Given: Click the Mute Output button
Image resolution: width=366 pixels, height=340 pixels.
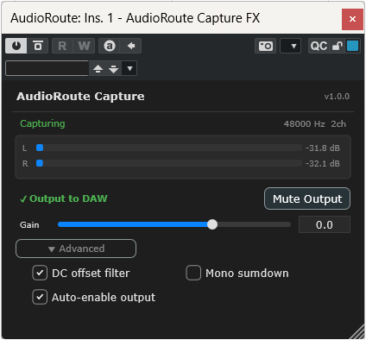Looking at the screenshot, I should [x=307, y=198].
